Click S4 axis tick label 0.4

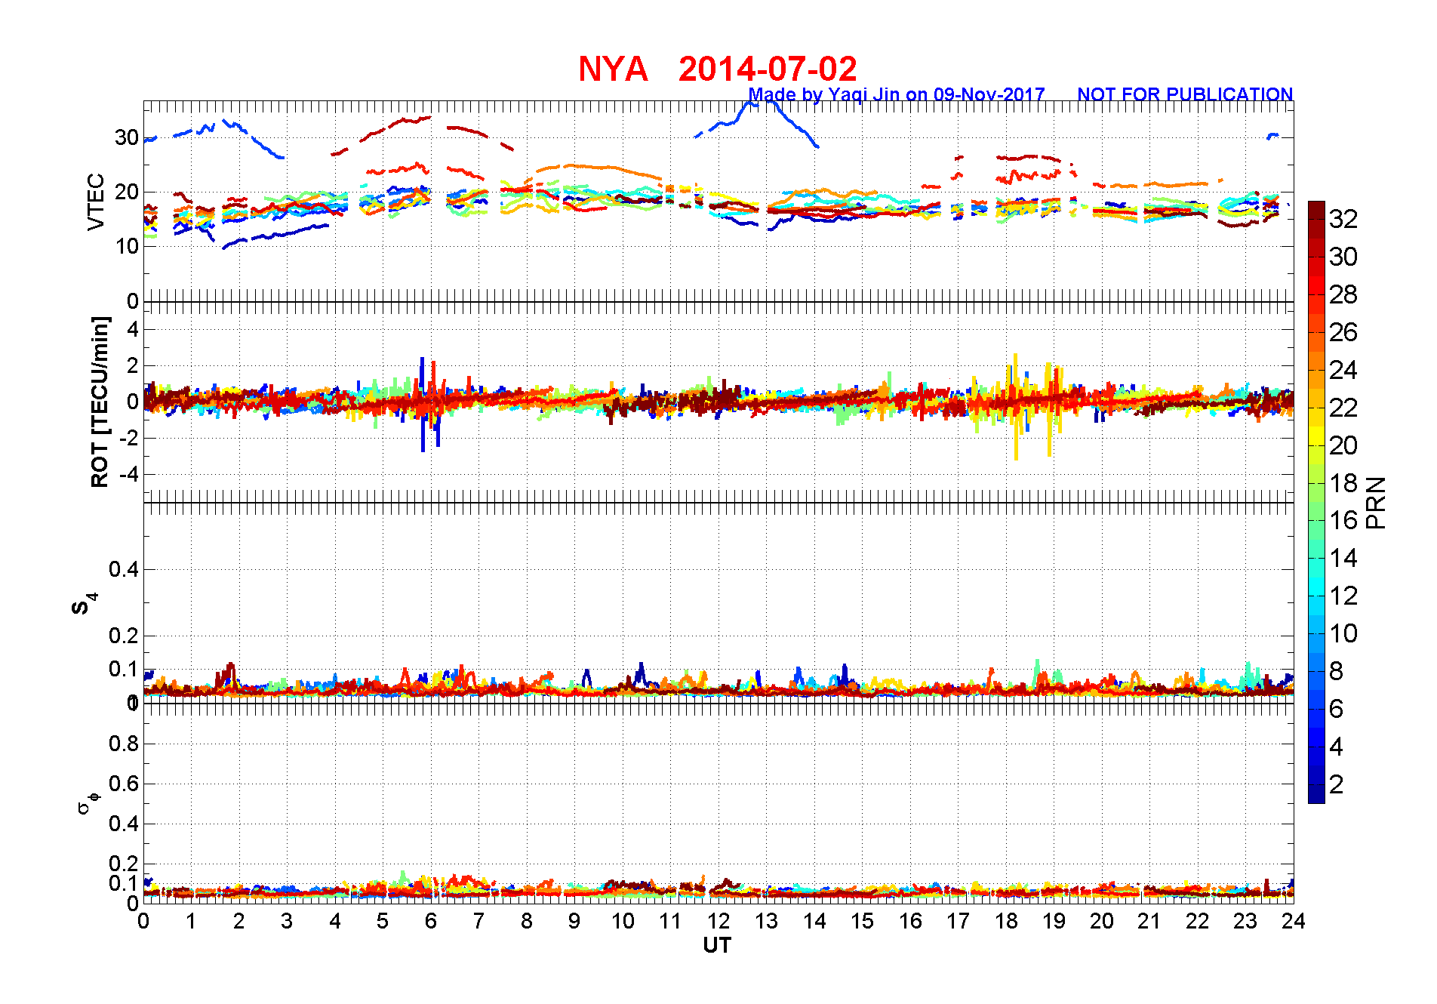[x=124, y=569]
